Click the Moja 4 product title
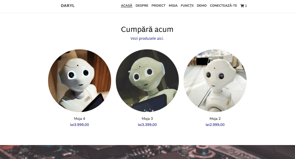Screen dimensions: 295x159 [x=79, y=119]
